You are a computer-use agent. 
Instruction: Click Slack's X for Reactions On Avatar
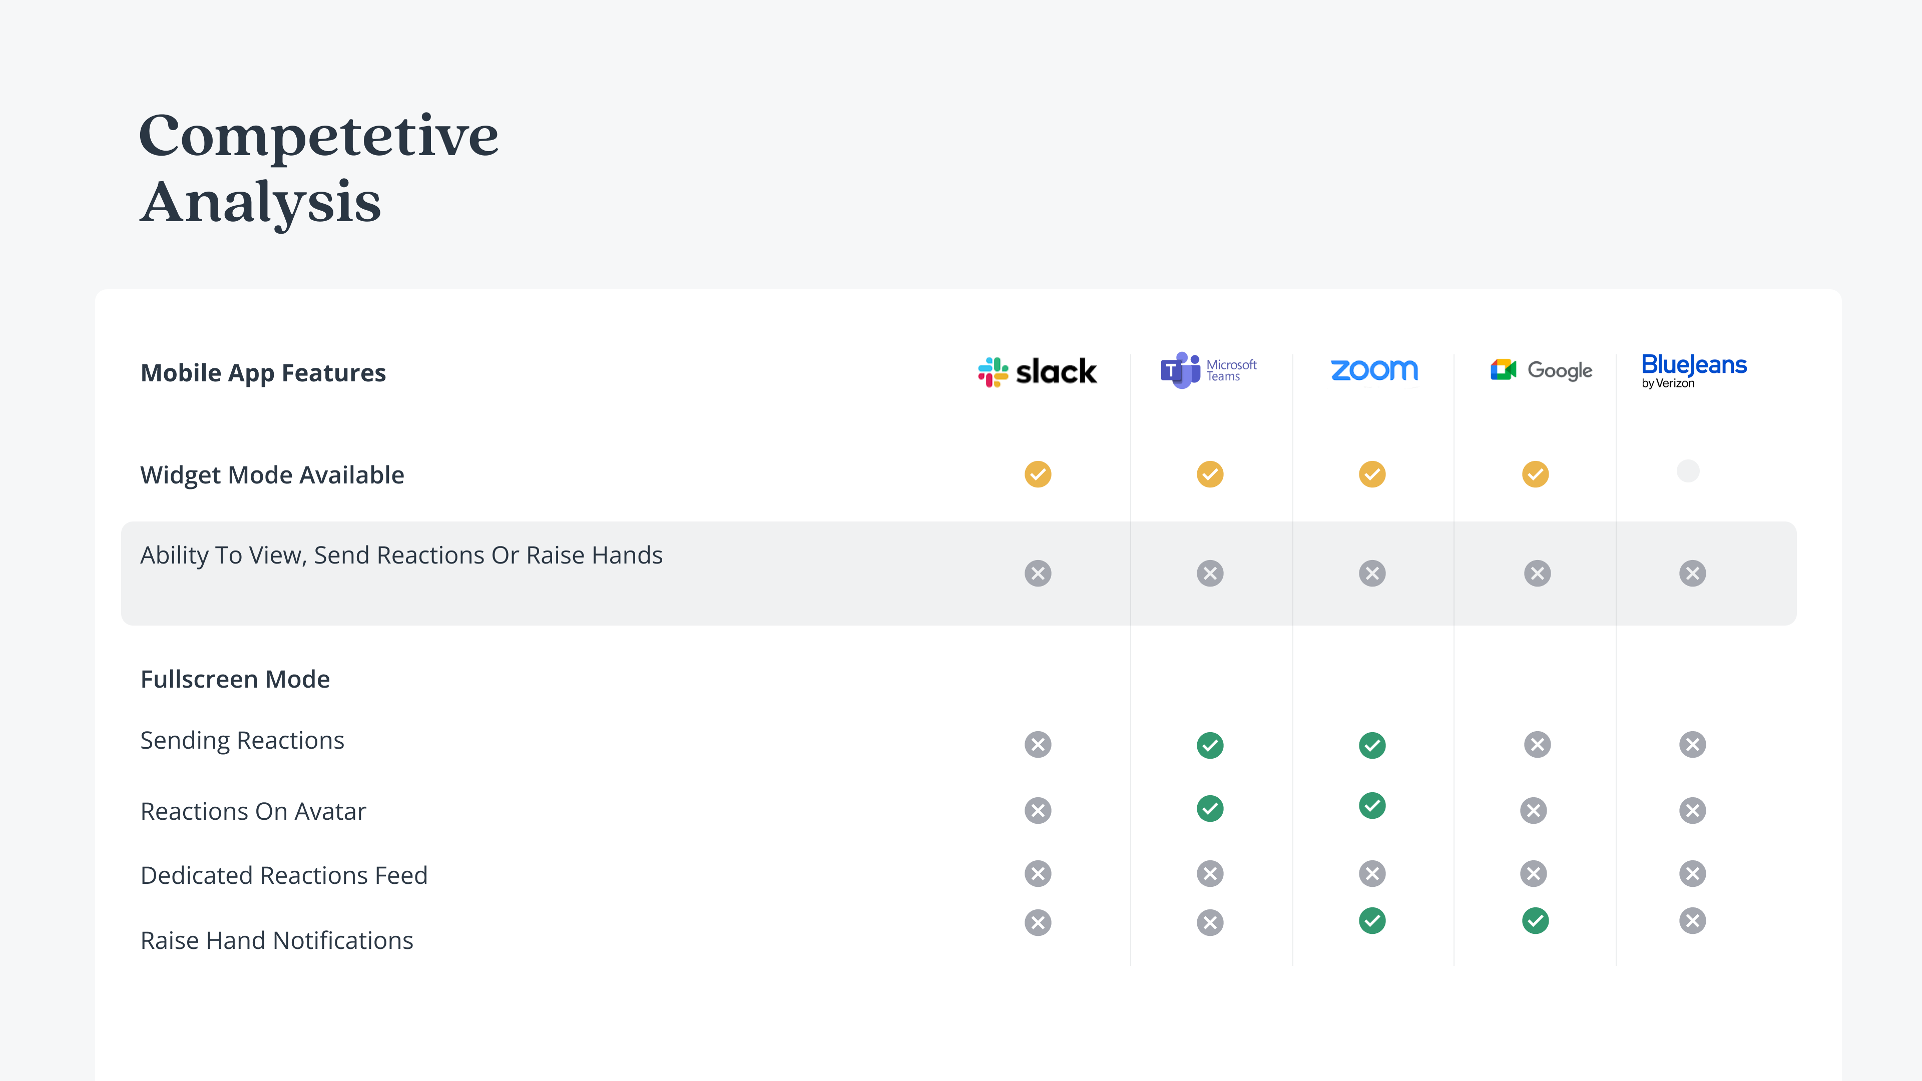1038,810
